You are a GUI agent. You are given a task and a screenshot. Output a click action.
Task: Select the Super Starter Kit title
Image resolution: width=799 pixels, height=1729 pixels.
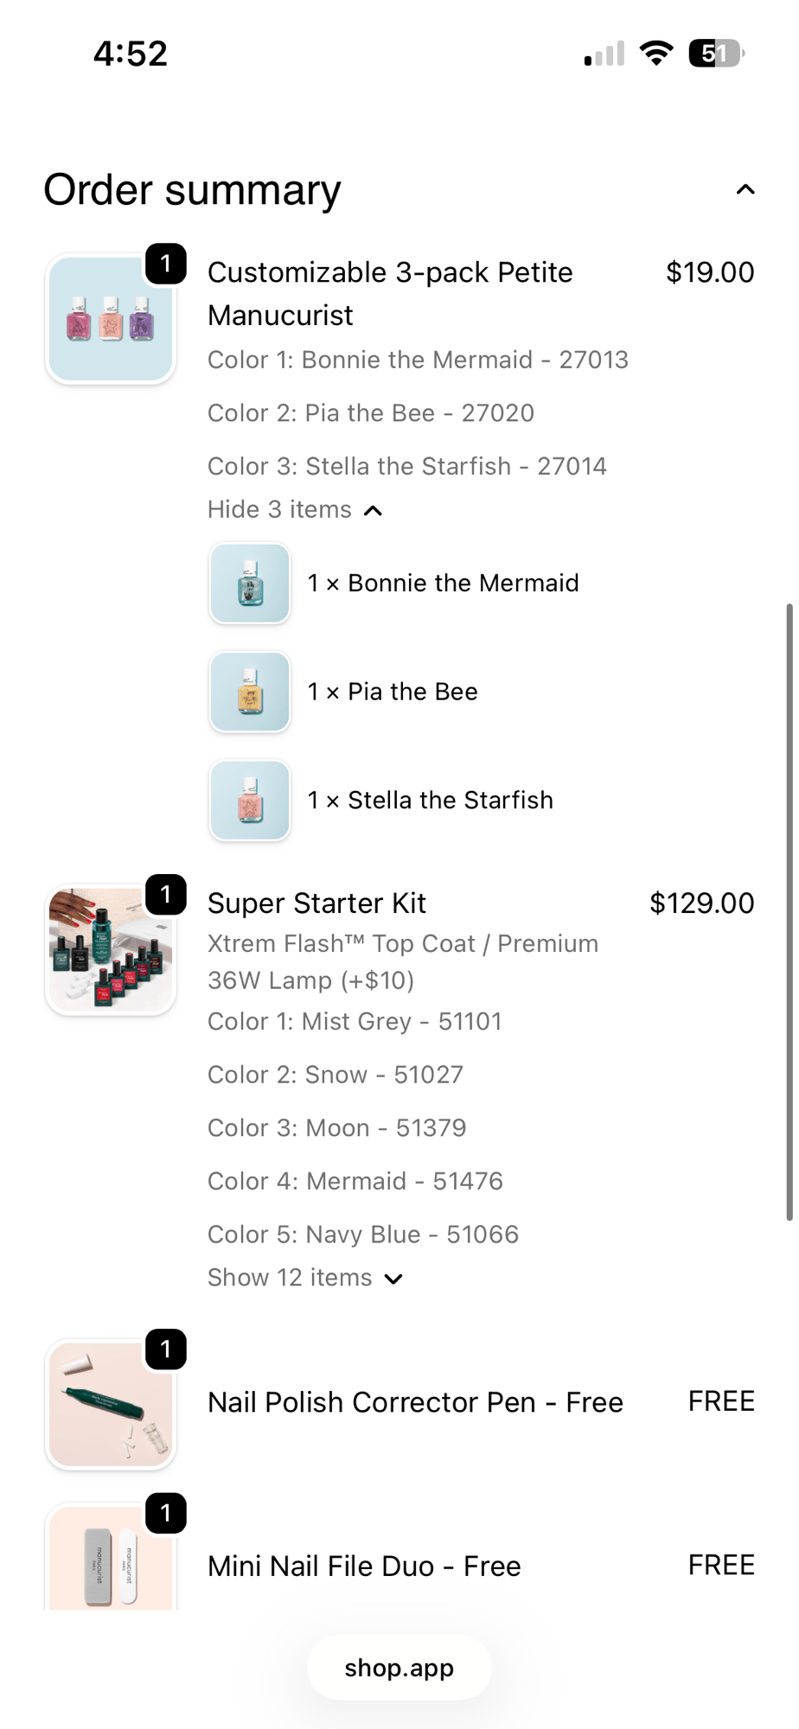click(x=316, y=903)
